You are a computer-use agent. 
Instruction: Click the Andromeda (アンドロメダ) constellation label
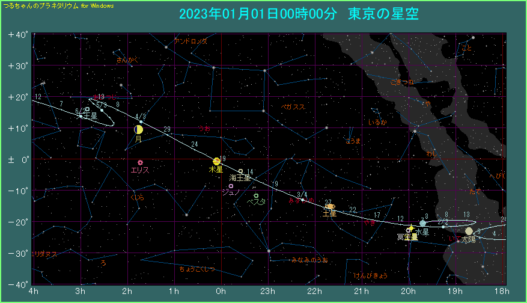[x=190, y=41]
